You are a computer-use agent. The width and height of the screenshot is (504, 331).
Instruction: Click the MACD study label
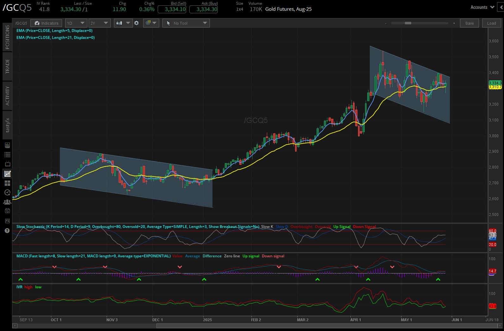pos(93,256)
